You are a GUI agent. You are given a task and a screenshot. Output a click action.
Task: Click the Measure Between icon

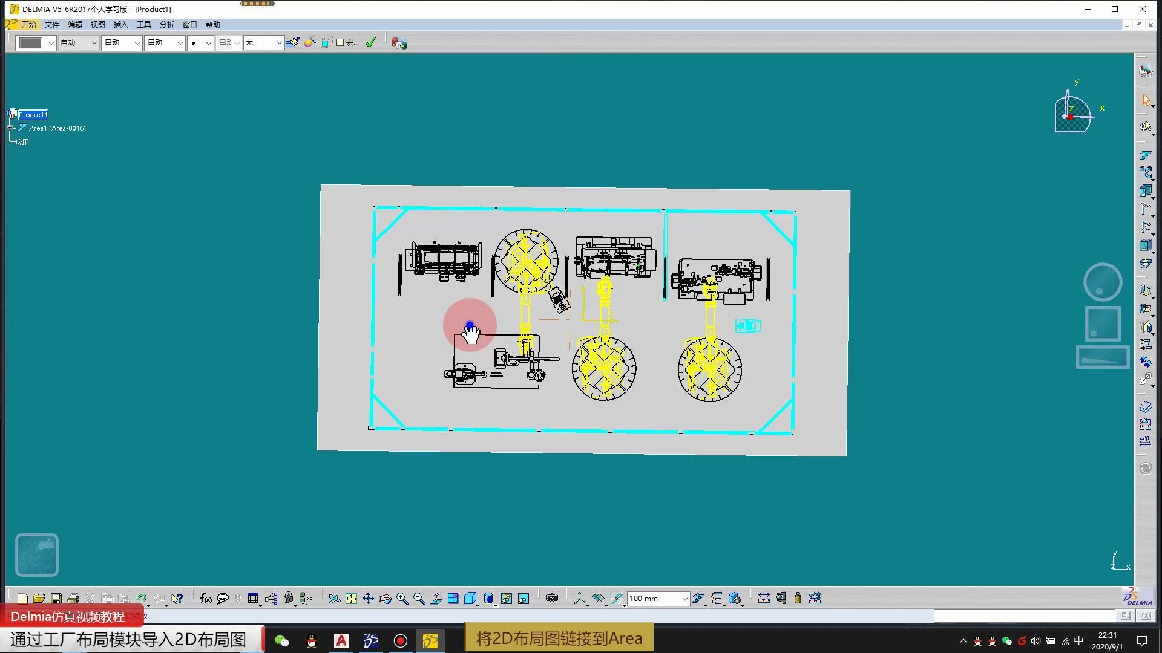point(764,599)
